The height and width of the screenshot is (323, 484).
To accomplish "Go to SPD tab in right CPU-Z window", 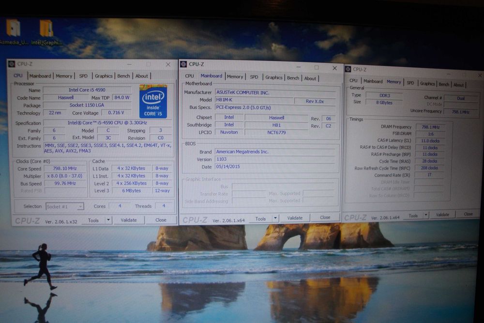I will (x=410, y=83).
